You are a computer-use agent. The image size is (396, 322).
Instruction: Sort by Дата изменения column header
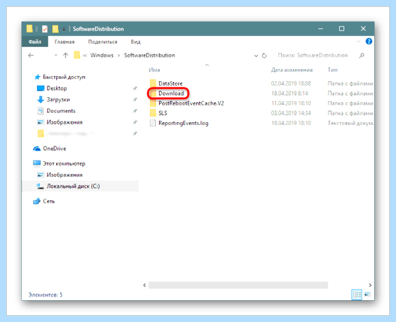(292, 70)
